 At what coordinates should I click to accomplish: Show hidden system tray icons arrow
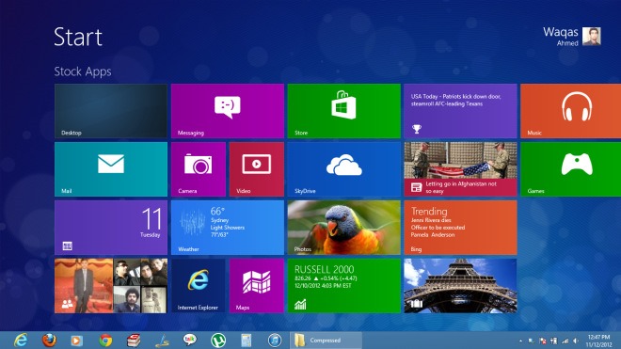pyautogui.click(x=520, y=341)
